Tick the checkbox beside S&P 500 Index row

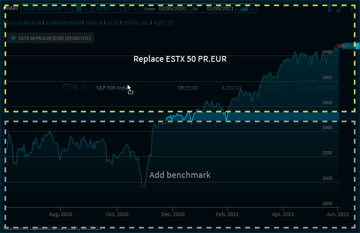click(x=67, y=88)
